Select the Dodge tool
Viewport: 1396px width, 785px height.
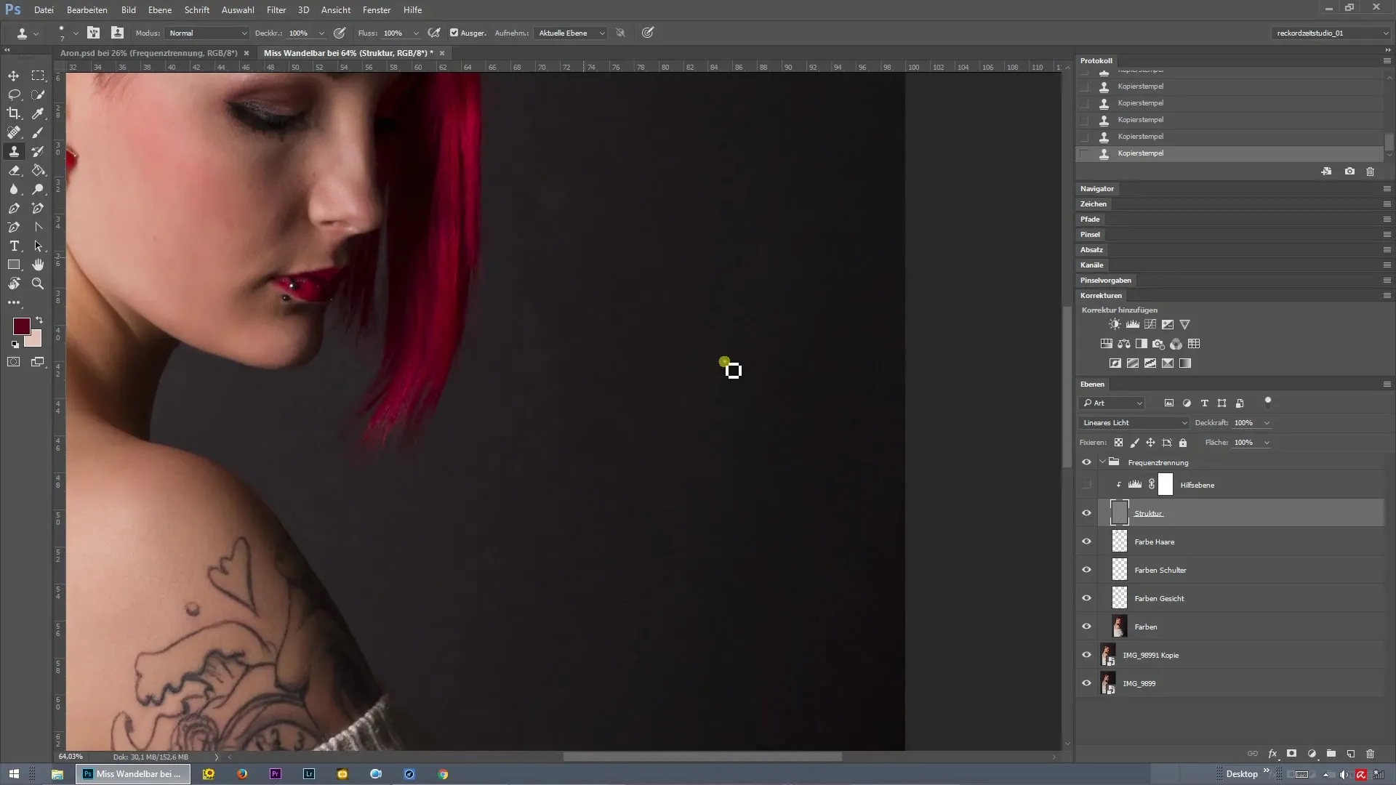point(38,189)
